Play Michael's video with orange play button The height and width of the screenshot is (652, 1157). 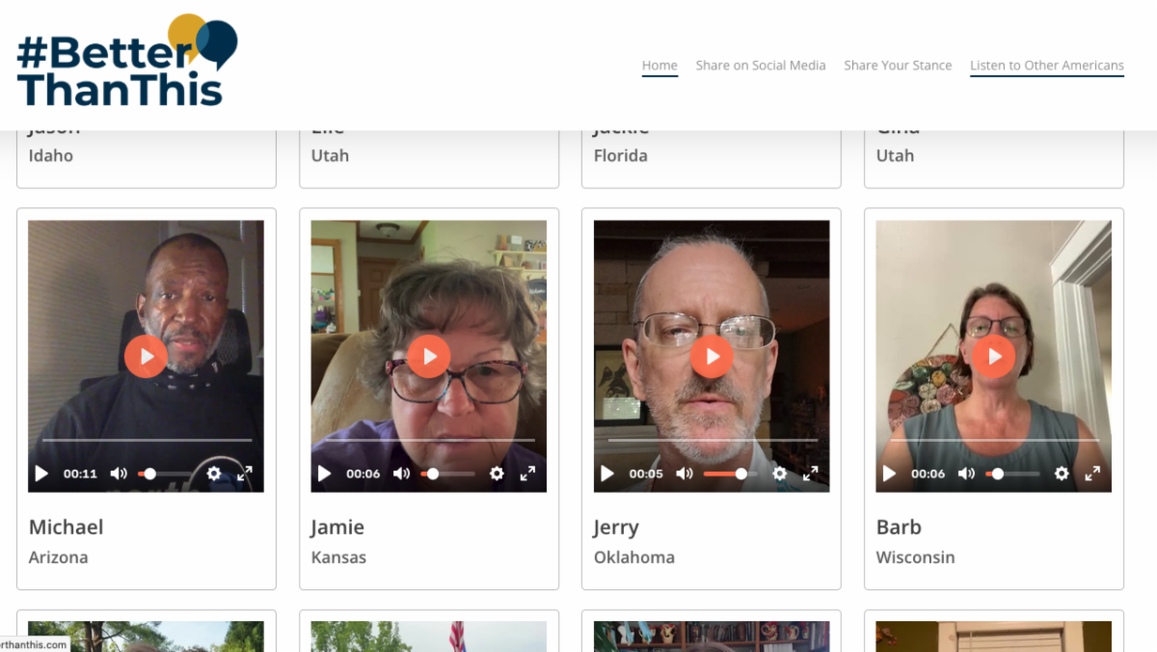[x=146, y=357]
